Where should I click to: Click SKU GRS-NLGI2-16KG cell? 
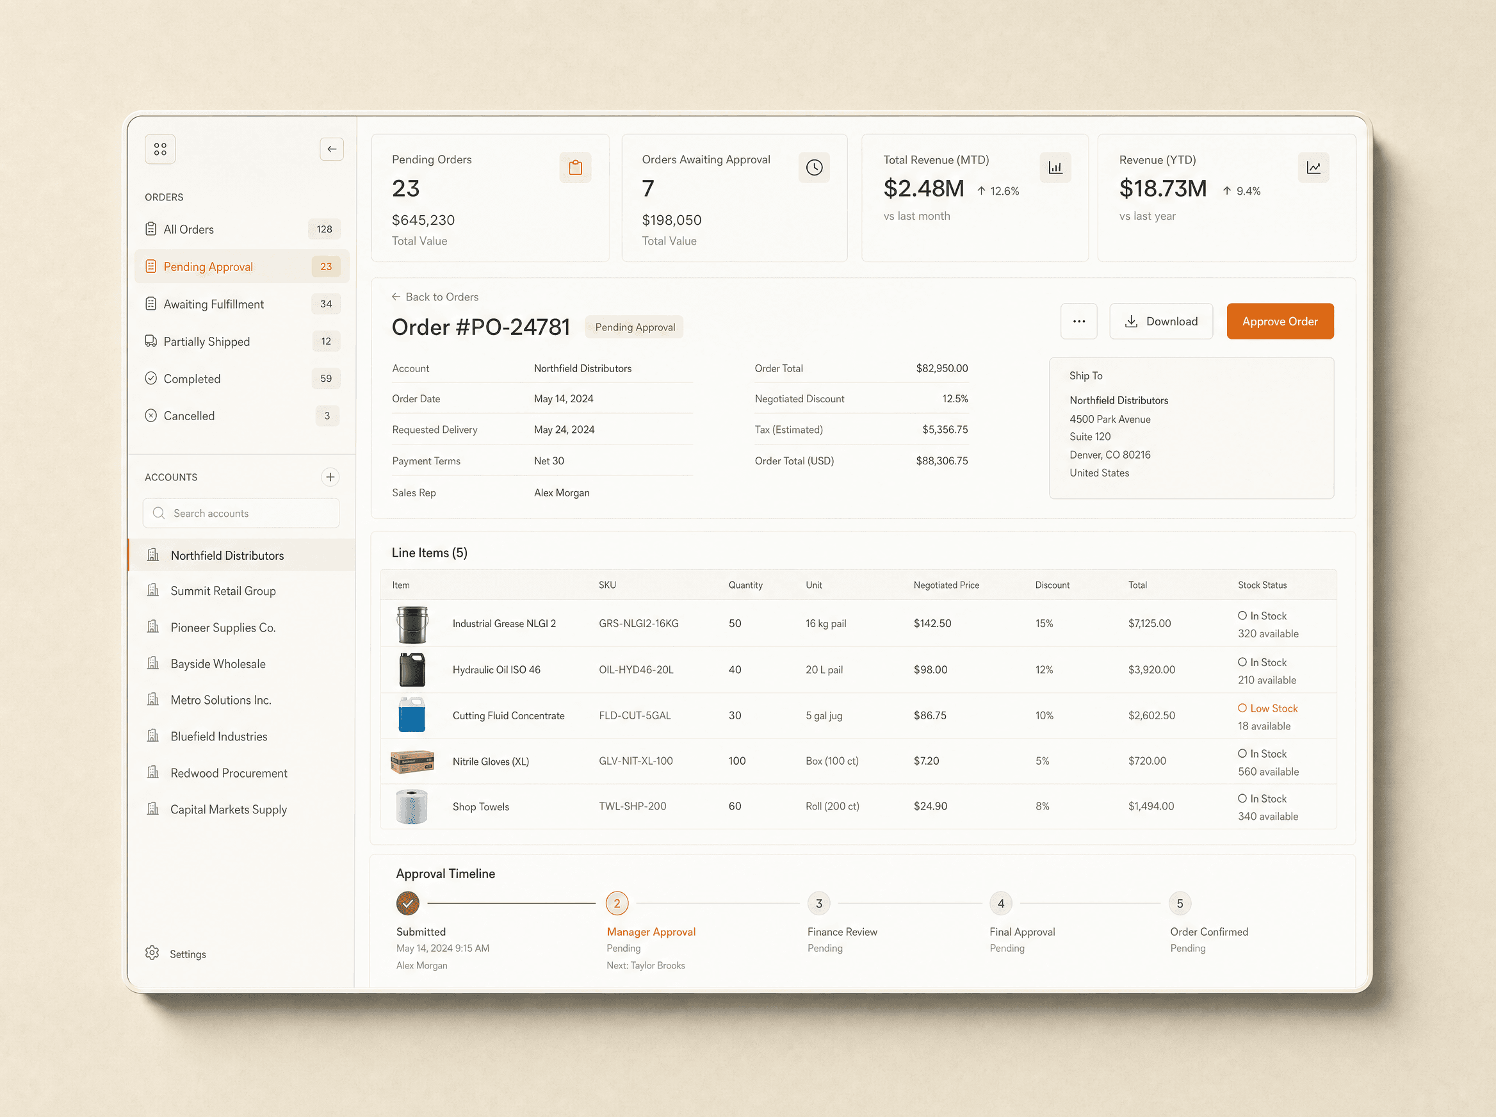pyautogui.click(x=639, y=623)
